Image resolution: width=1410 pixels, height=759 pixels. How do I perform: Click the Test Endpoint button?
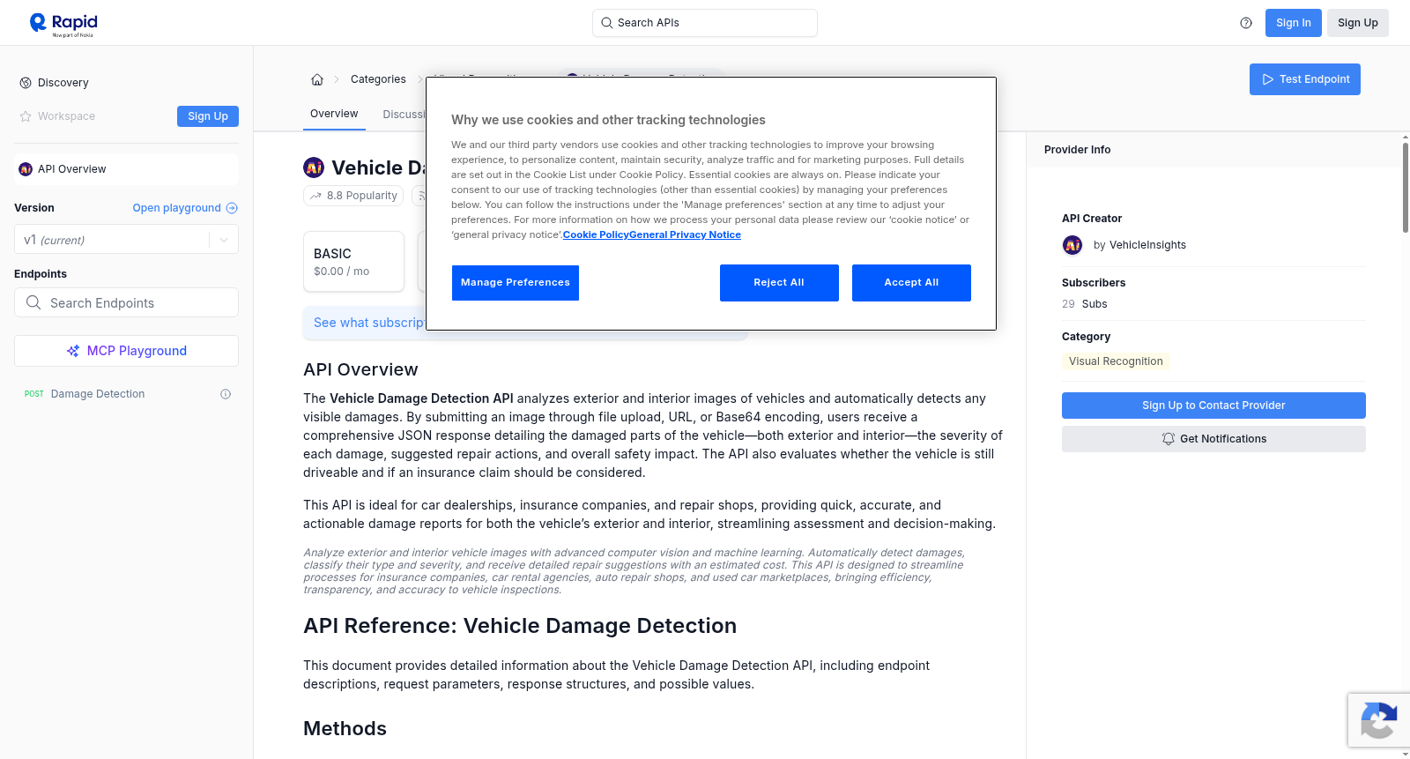click(x=1305, y=79)
